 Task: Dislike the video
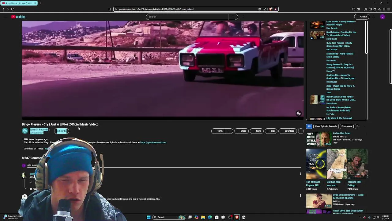pyautogui.click(x=229, y=131)
